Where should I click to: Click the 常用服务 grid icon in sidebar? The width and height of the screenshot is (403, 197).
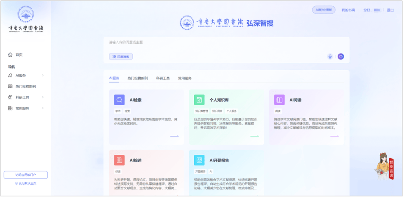click(10, 108)
